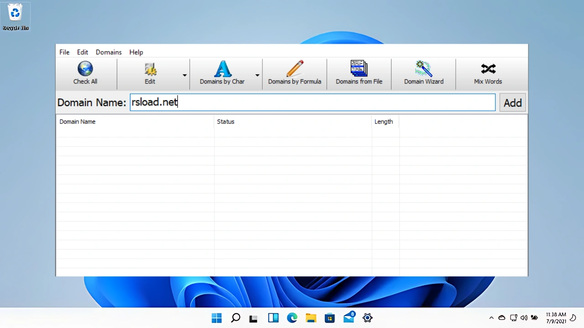Image resolution: width=584 pixels, height=328 pixels.
Task: Focus the Domain Name input field
Action: [313, 102]
